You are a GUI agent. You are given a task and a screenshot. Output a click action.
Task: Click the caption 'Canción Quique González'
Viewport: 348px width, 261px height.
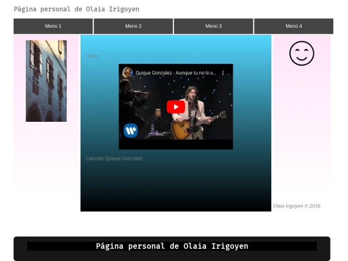[x=114, y=159]
